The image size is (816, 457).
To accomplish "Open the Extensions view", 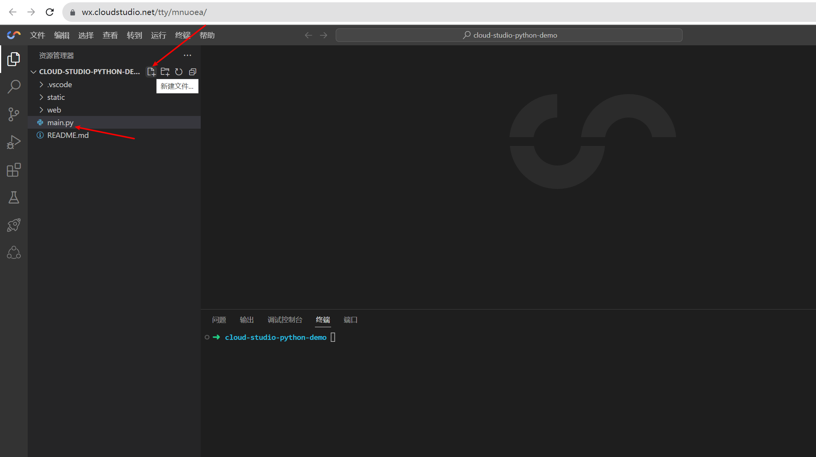I will pos(14,170).
